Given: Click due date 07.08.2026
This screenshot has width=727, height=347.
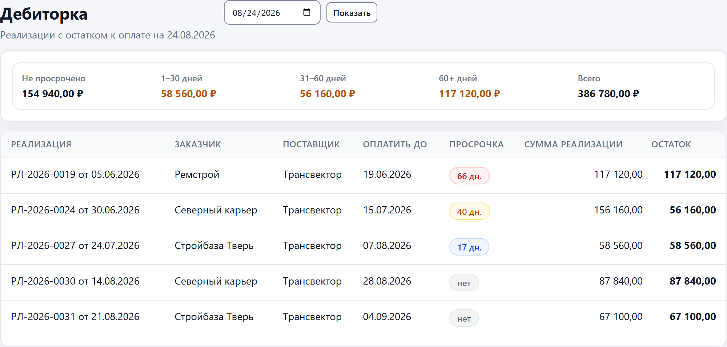Looking at the screenshot, I should click(x=387, y=246).
